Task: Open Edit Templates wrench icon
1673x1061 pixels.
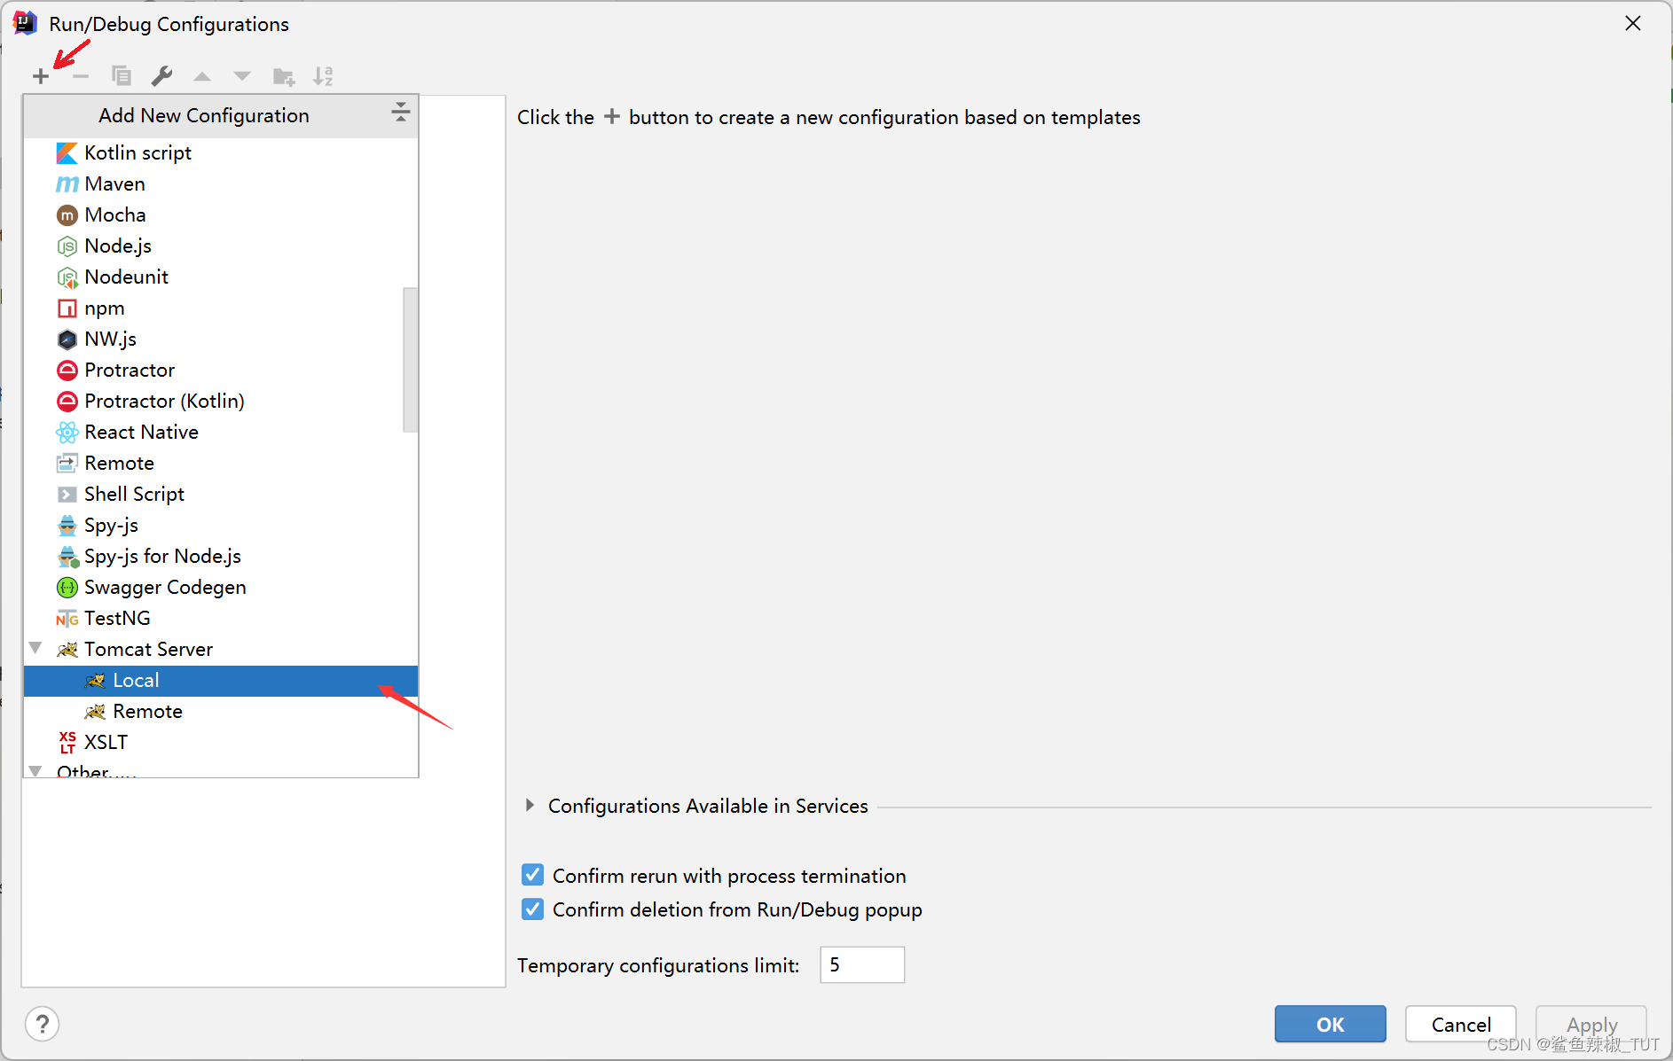Action: pyautogui.click(x=161, y=76)
